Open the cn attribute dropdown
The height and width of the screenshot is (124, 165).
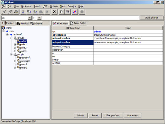(30, 18)
